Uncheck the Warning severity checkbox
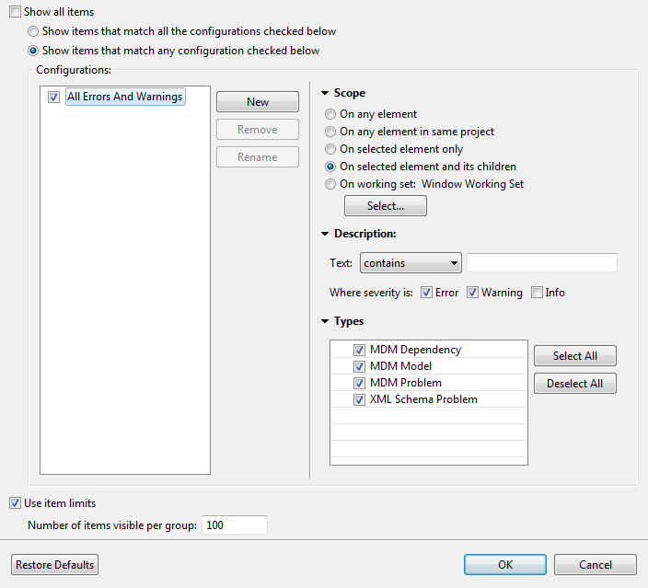 coord(472,293)
